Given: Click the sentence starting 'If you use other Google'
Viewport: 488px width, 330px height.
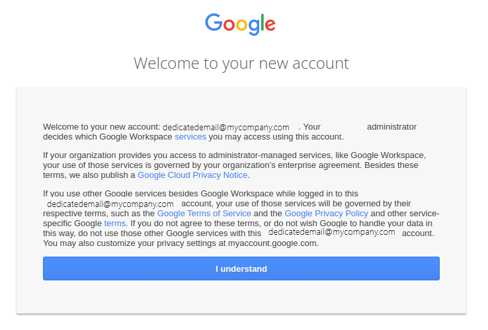Looking at the screenshot, I should point(241,208).
